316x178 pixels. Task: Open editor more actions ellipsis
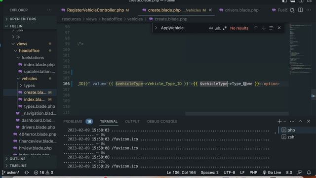[309, 10]
